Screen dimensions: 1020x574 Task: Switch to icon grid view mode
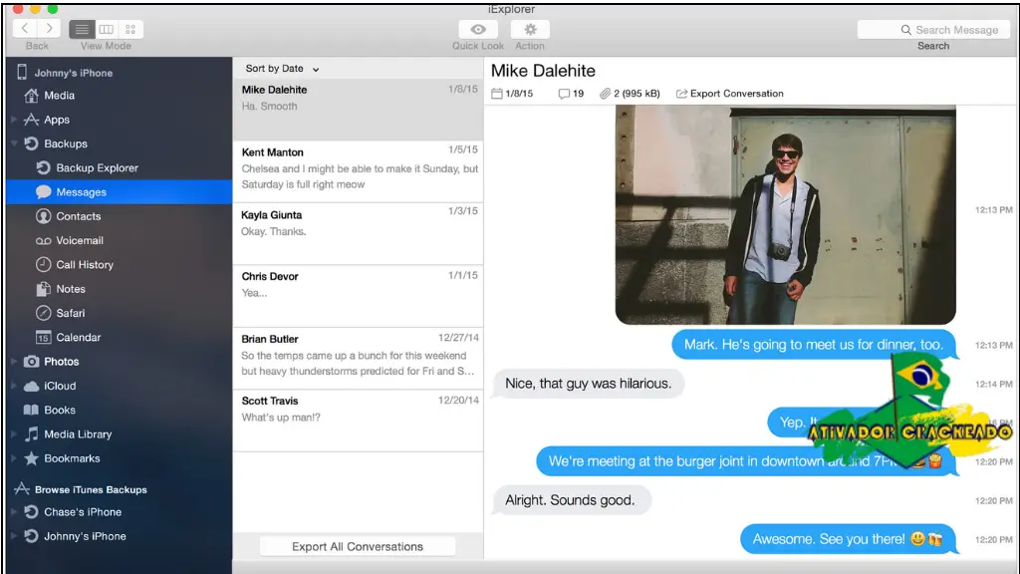click(130, 29)
